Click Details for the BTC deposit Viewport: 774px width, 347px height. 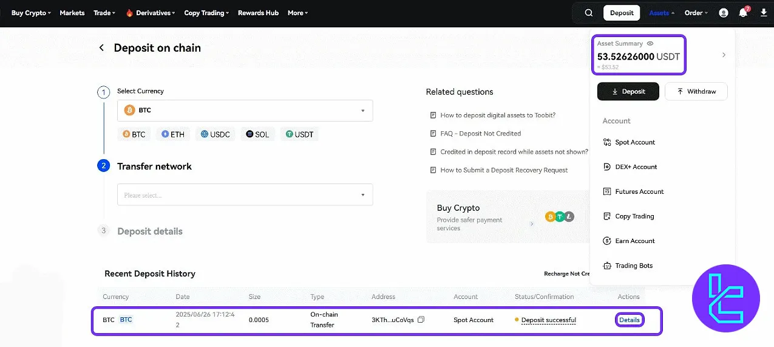[x=630, y=320]
